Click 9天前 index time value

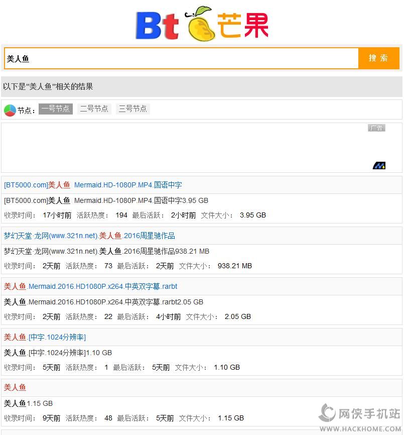[x=51, y=418]
